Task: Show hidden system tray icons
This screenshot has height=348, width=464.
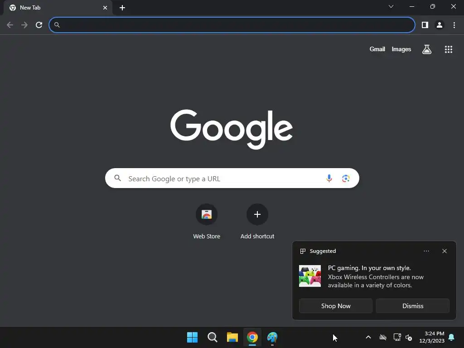Action: click(x=368, y=337)
